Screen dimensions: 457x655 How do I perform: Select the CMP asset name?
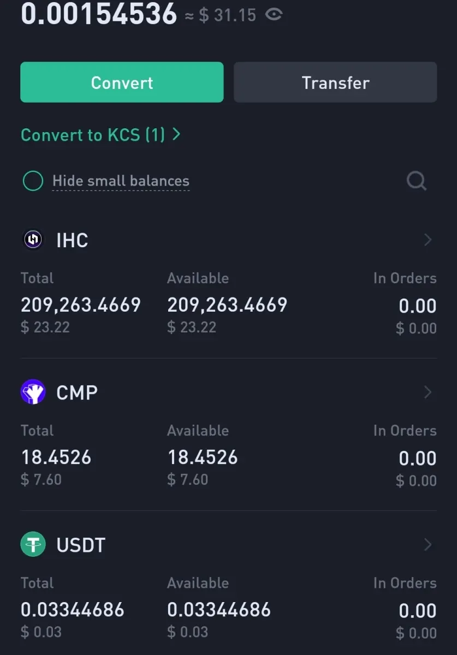77,392
